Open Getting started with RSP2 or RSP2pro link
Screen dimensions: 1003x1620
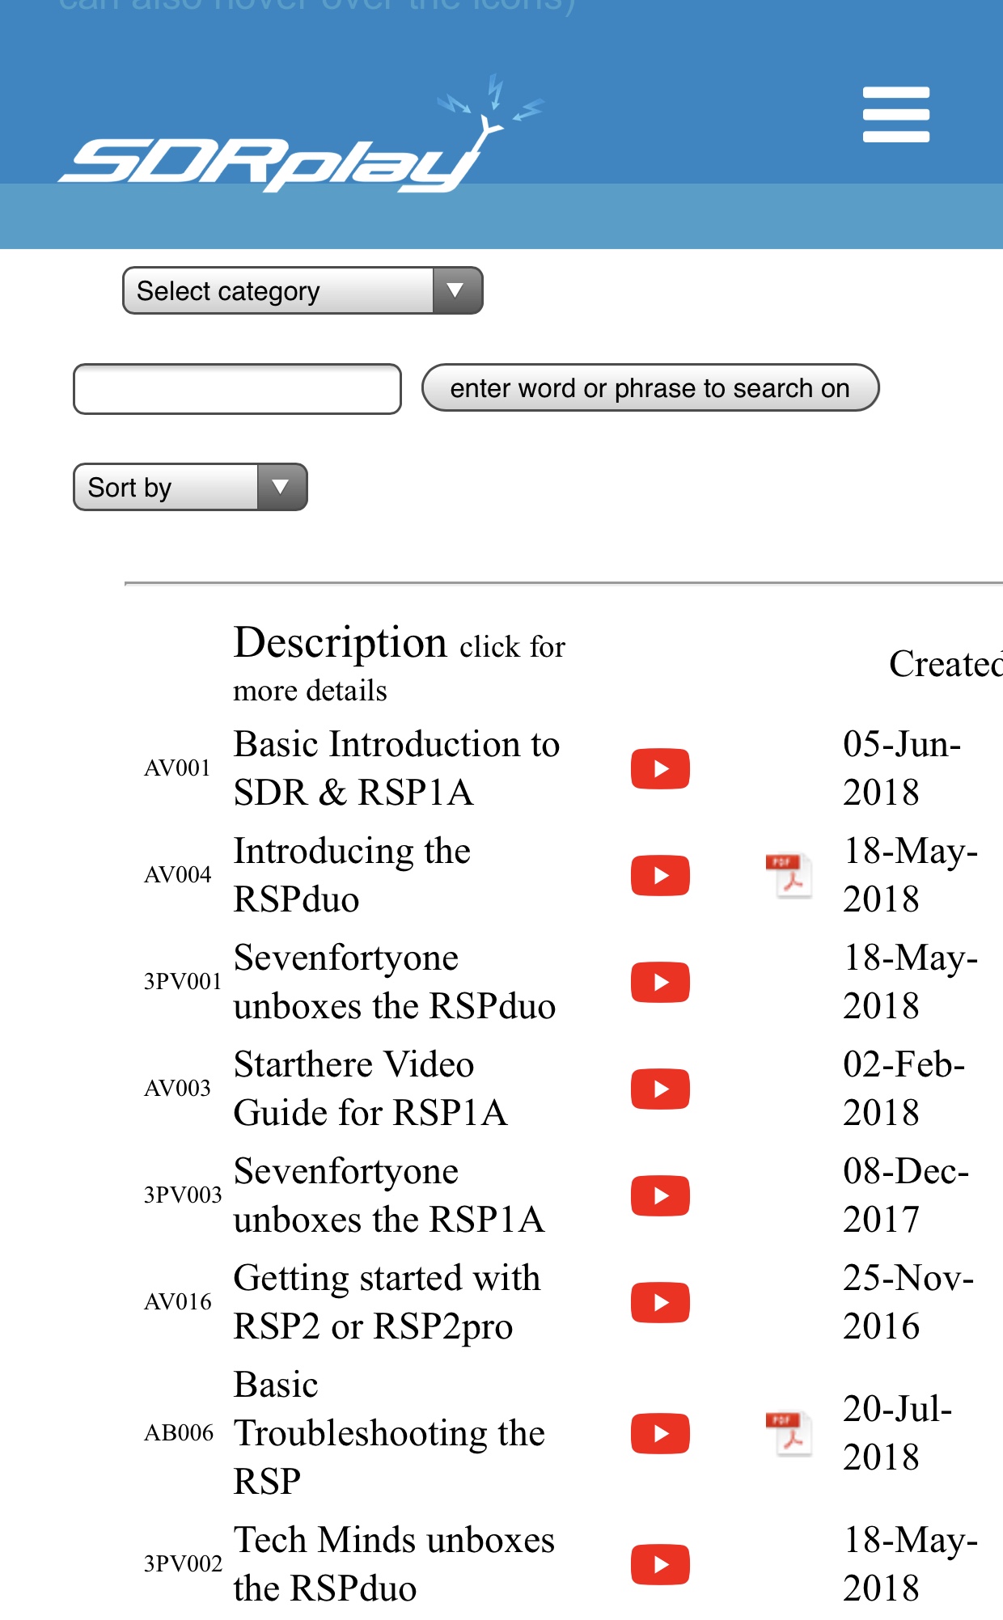pyautogui.click(x=387, y=1302)
